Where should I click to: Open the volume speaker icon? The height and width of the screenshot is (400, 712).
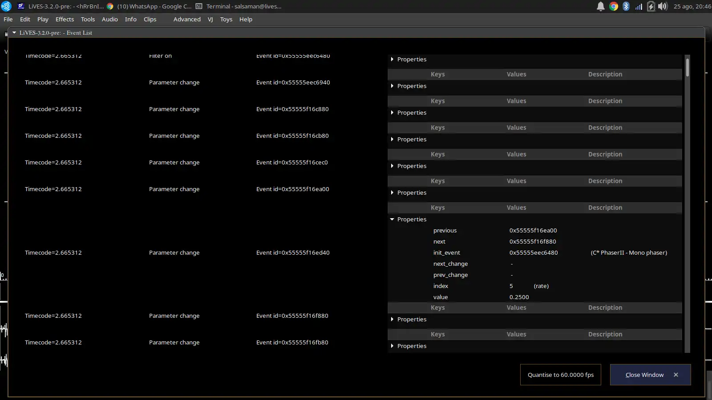click(663, 6)
